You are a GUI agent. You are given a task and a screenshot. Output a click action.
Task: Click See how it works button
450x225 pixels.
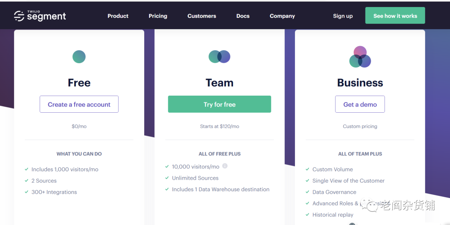pyautogui.click(x=395, y=15)
